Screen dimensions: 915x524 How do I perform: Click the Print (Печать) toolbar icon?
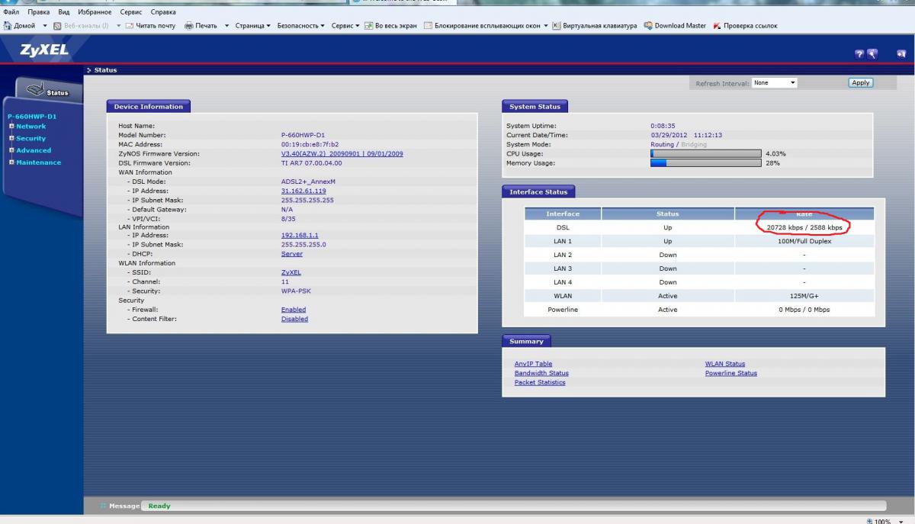coord(189,25)
